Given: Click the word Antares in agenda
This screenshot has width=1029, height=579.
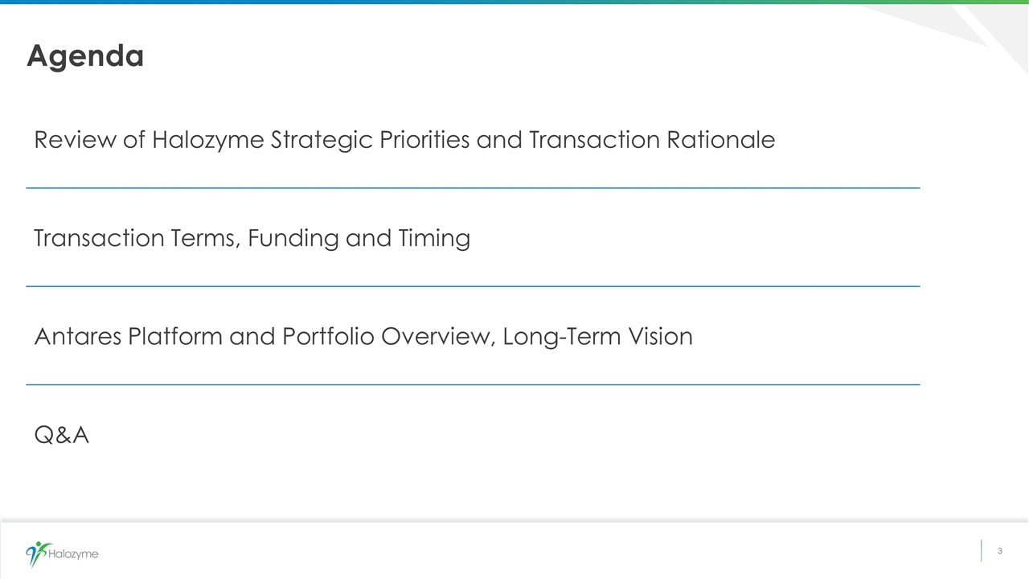Looking at the screenshot, I should pyautogui.click(x=78, y=336).
